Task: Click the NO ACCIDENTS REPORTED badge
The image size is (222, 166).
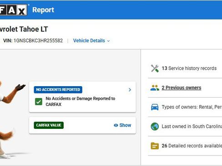Action: point(58,90)
